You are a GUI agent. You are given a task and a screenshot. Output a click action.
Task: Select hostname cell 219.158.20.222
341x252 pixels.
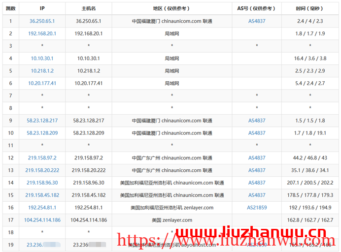[89, 170]
